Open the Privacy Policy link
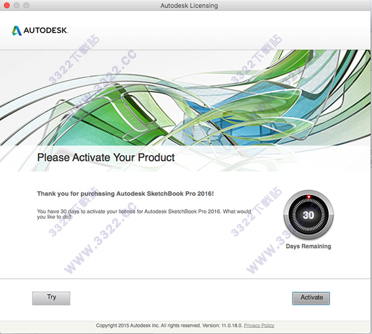 point(259,325)
